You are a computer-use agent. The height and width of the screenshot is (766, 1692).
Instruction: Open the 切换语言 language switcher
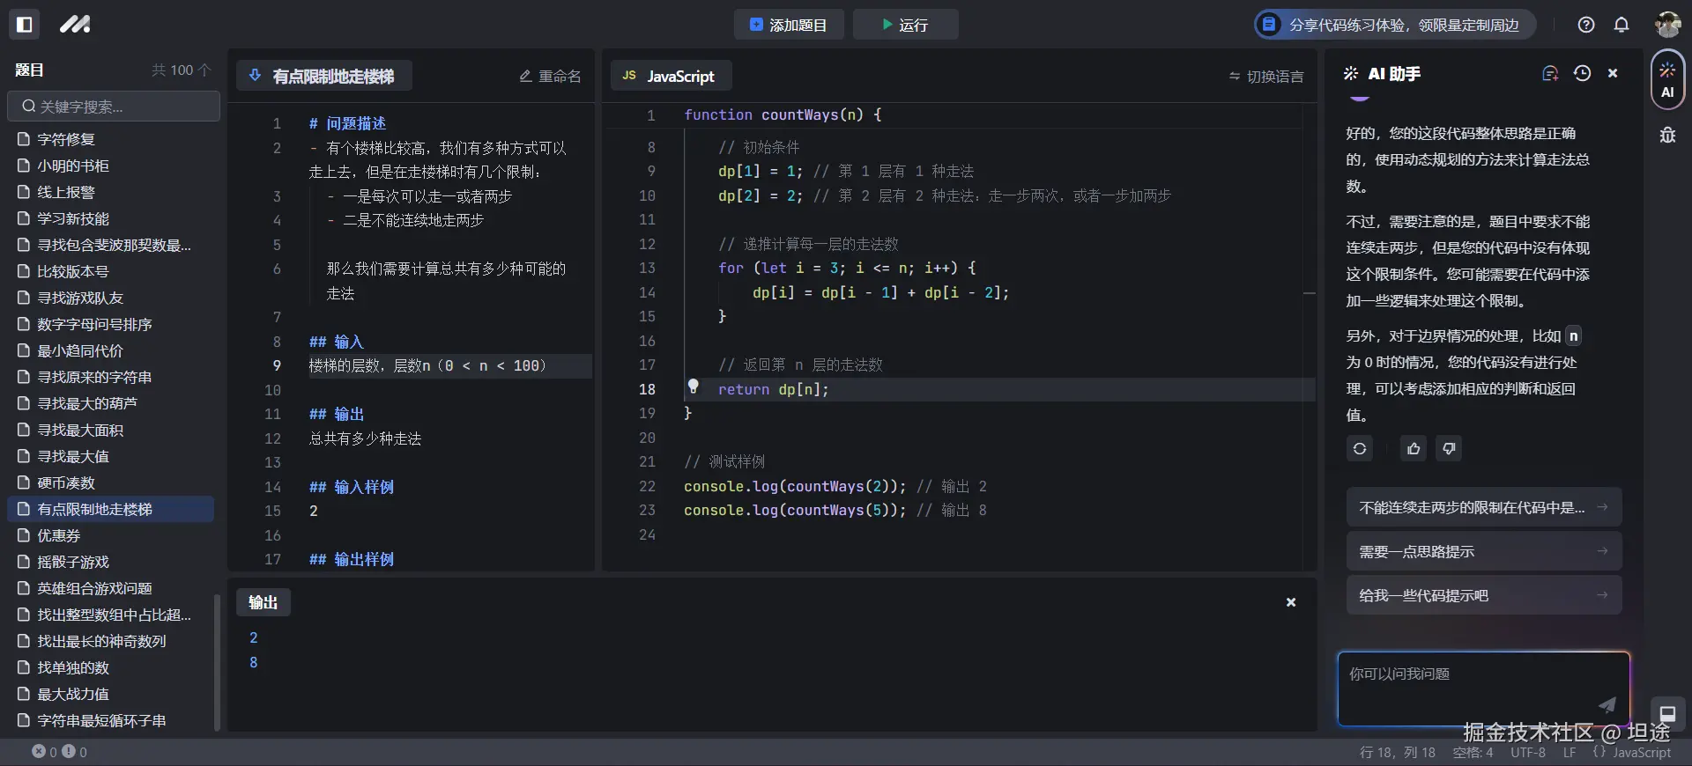(1266, 77)
